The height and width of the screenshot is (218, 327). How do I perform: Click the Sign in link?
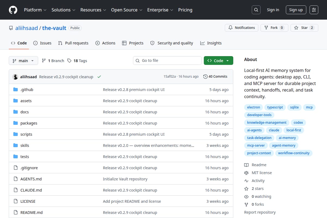pyautogui.click(x=273, y=10)
